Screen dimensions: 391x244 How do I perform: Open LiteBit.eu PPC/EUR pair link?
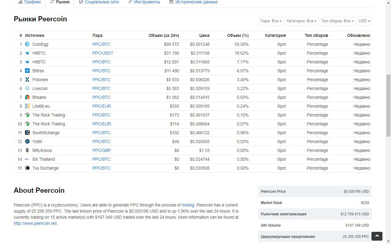(x=102, y=106)
